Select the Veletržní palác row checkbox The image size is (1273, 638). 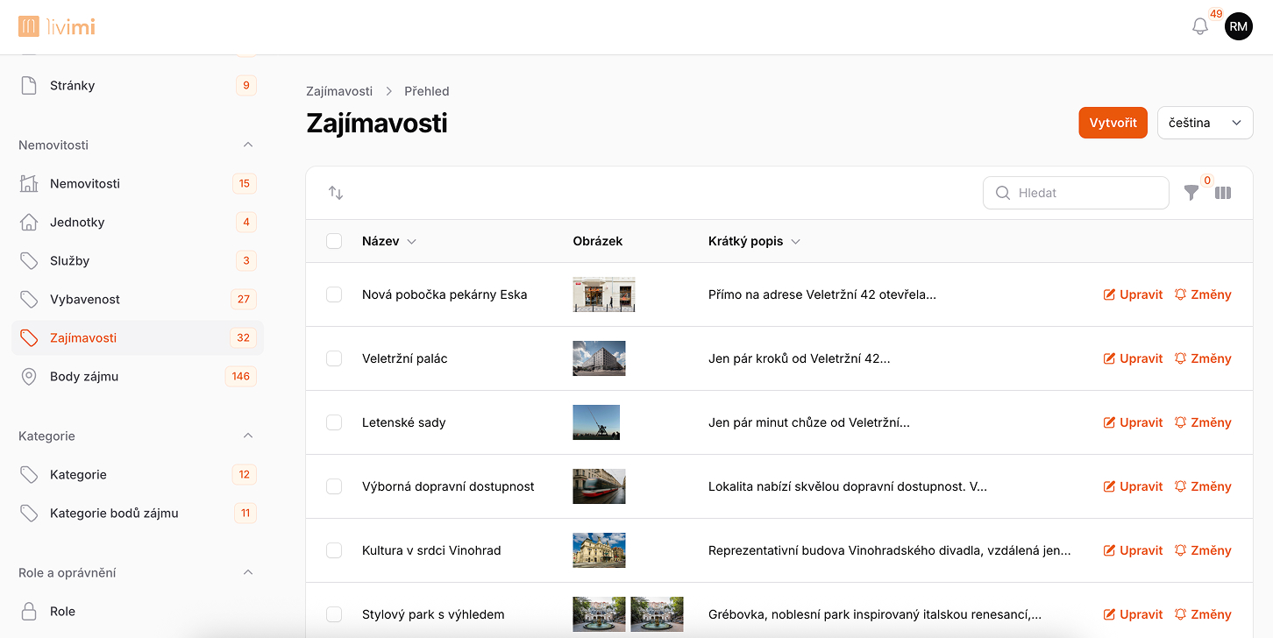[334, 358]
